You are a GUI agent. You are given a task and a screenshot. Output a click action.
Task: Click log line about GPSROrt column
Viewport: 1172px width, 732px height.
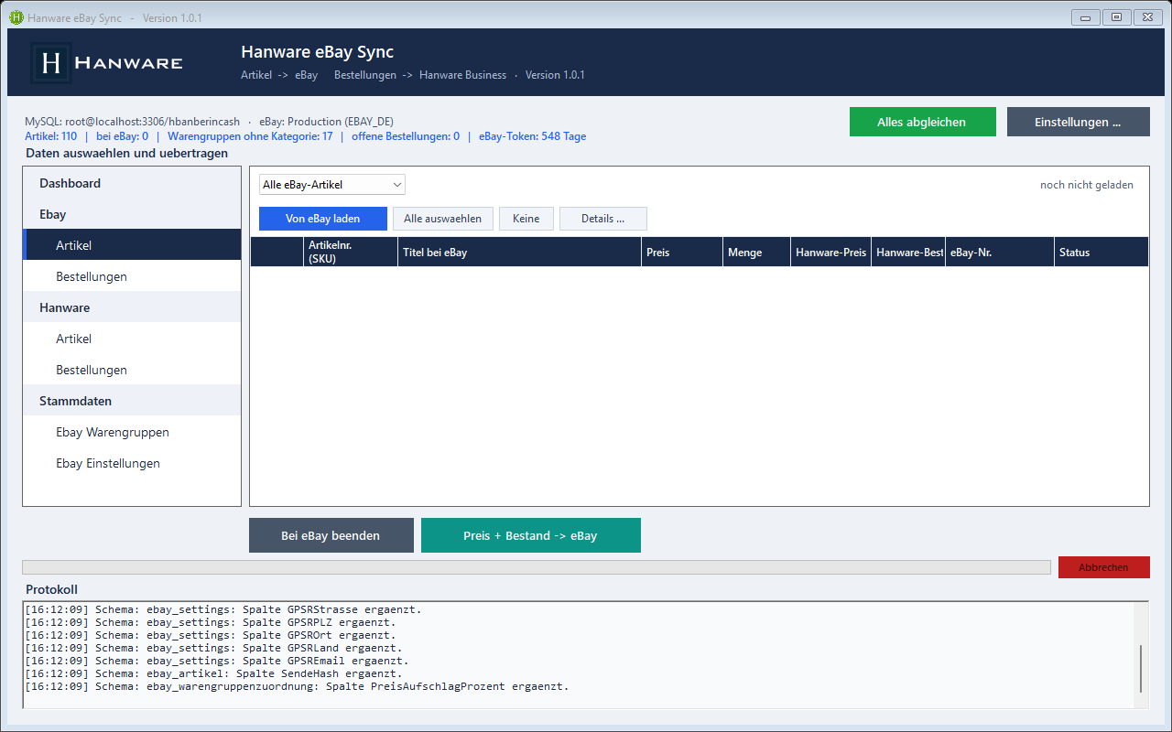pos(211,635)
